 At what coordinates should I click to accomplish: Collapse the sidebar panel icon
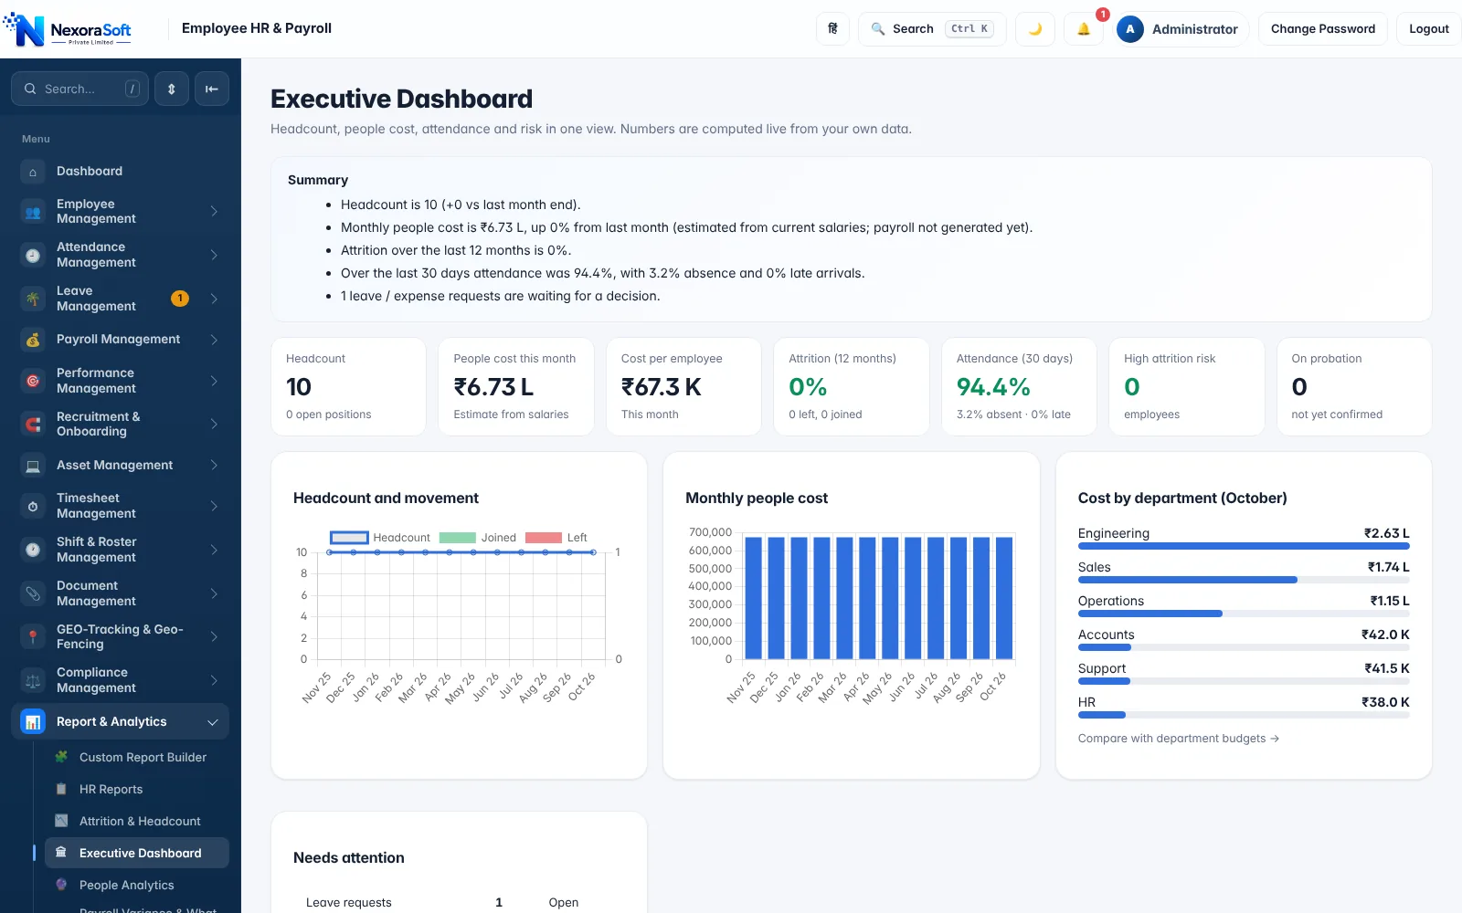(x=212, y=89)
